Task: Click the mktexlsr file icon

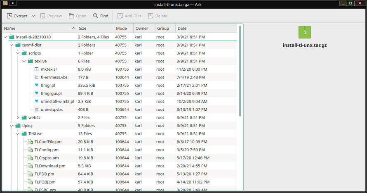Action: click(37, 69)
